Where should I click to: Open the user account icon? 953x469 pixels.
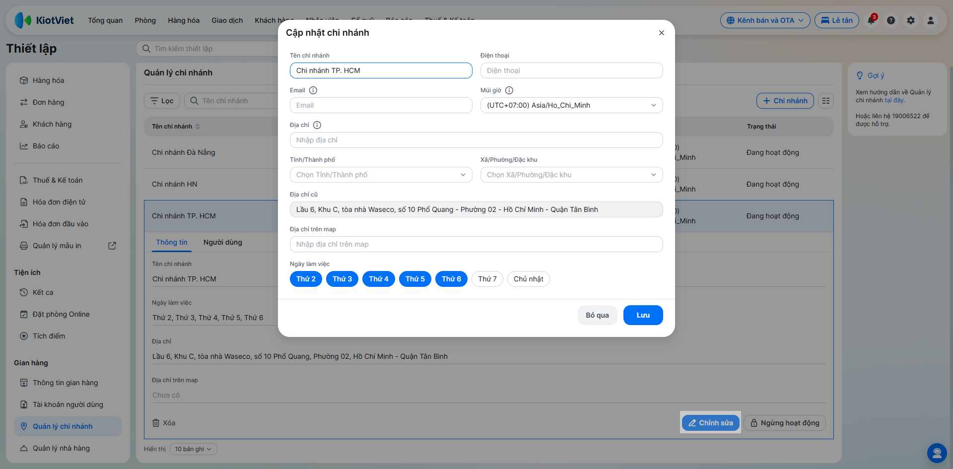click(931, 20)
